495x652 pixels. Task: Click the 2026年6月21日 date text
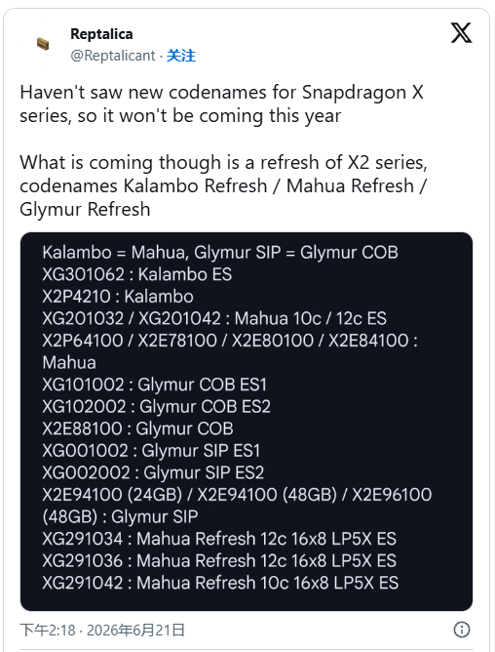(x=135, y=630)
